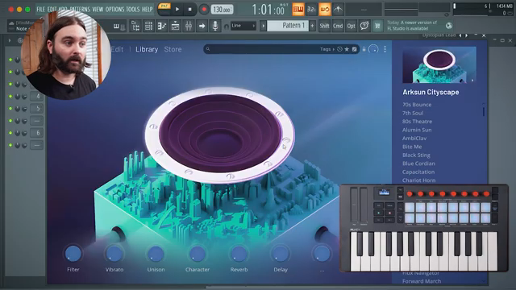
Task: Open the mixer with the faders icon
Action: [x=189, y=26]
